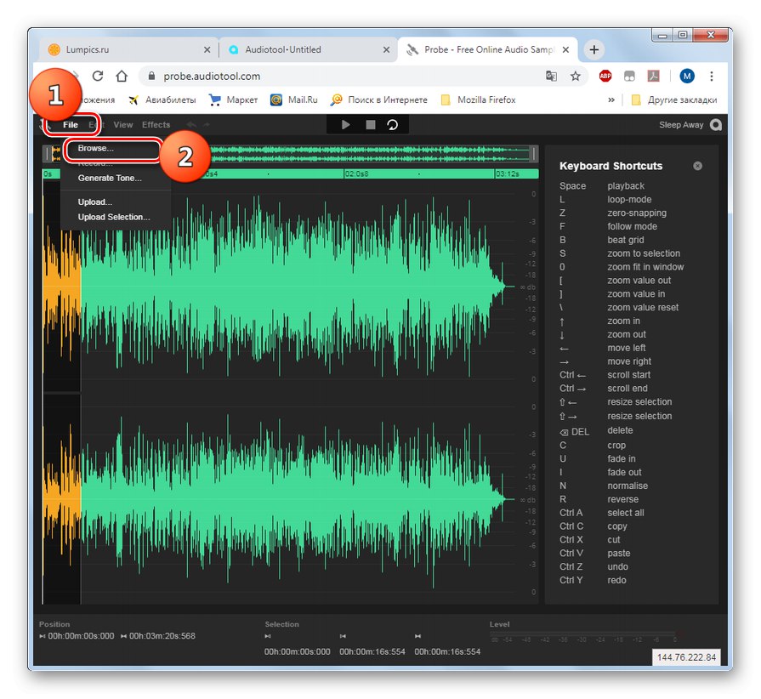Click the Audiotool logo icon beside Sleep Away
This screenshot has height=699, width=761.
715,125
